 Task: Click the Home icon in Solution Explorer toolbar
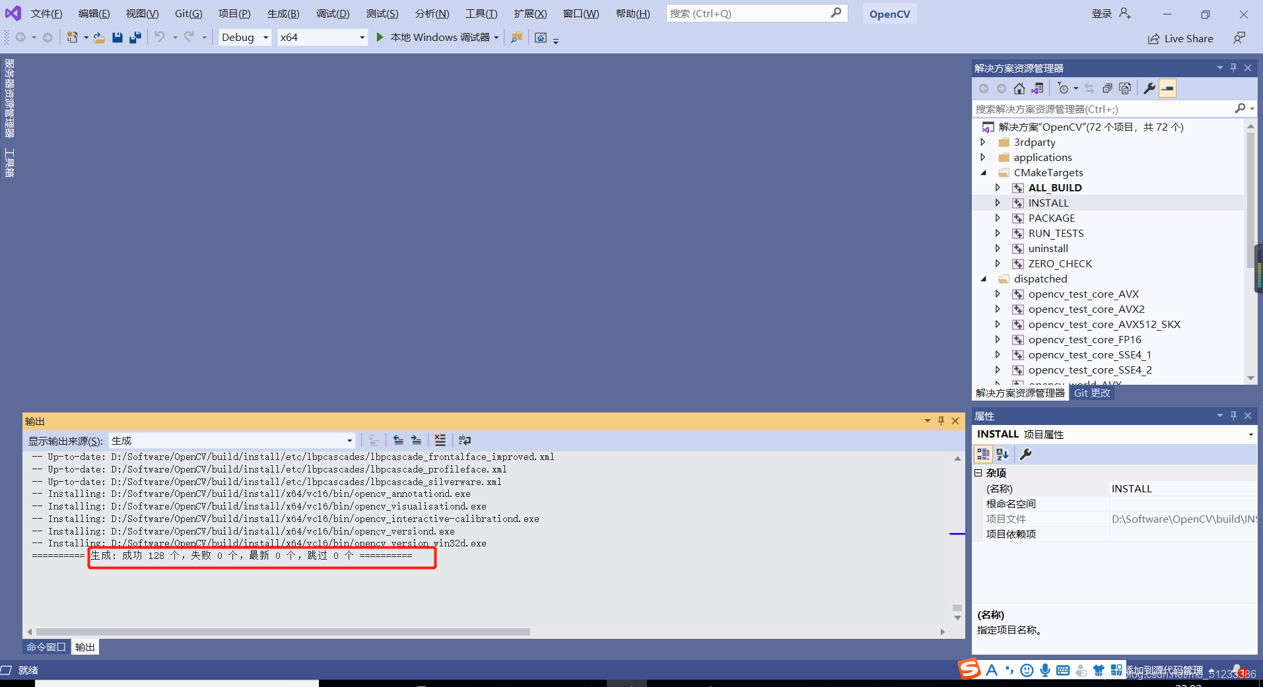click(1019, 88)
